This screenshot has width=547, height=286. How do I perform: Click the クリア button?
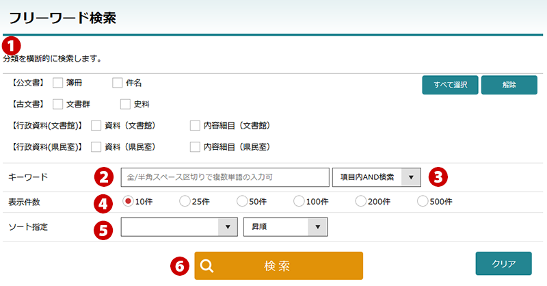pos(503,263)
